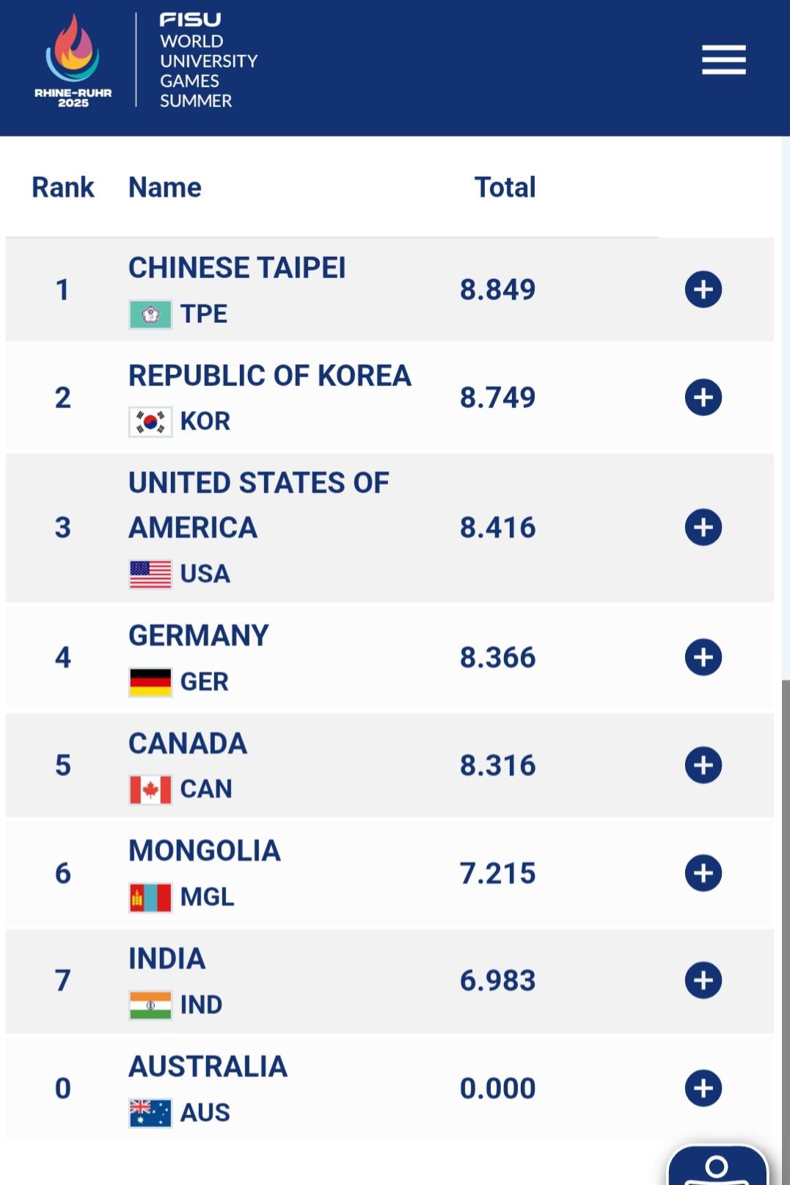Click the USA flag icon
Viewport: 790px width, 1185px height.
(x=150, y=574)
